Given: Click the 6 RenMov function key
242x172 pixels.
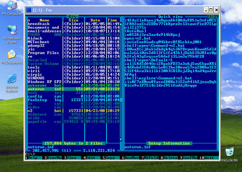Looking at the screenshot, I should point(130,158).
